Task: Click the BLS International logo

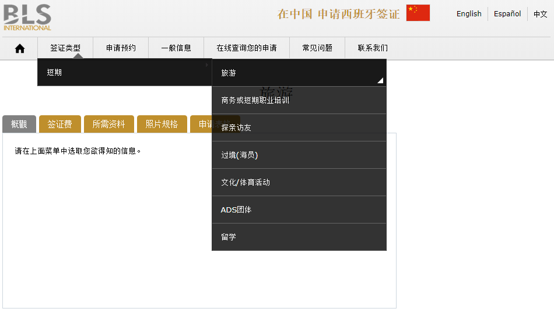Action: [x=27, y=17]
